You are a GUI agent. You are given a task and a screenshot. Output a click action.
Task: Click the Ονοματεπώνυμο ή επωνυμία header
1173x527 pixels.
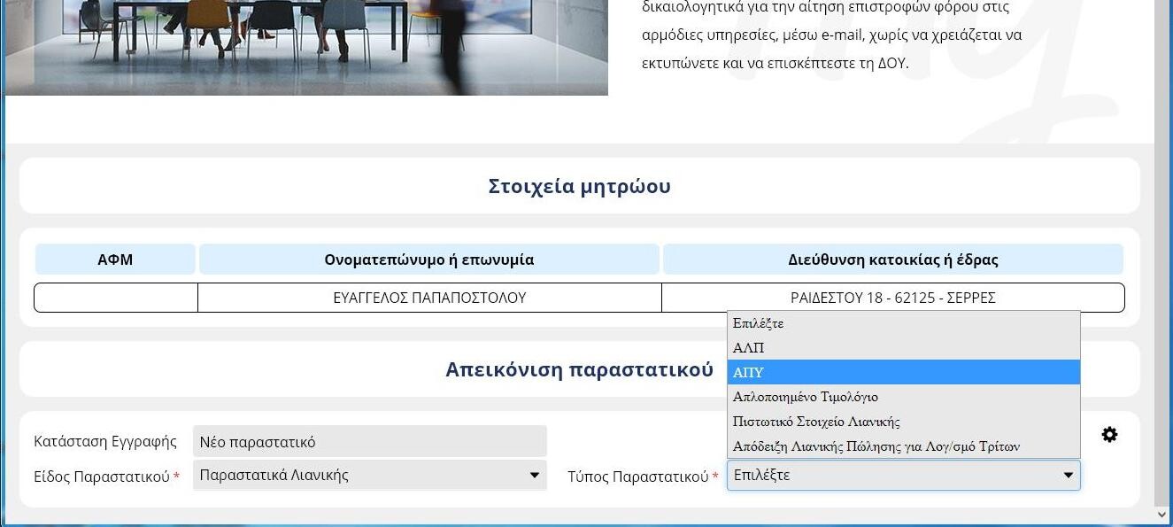point(429,260)
